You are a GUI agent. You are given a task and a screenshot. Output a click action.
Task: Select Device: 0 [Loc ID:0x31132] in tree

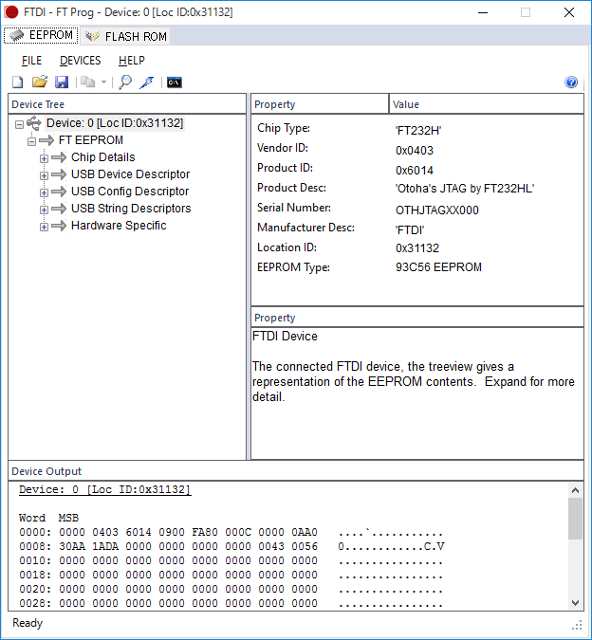point(115,123)
